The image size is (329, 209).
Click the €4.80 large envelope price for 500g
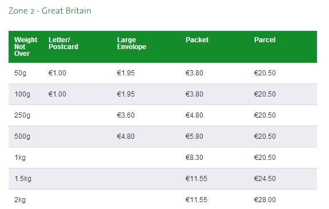(x=126, y=136)
